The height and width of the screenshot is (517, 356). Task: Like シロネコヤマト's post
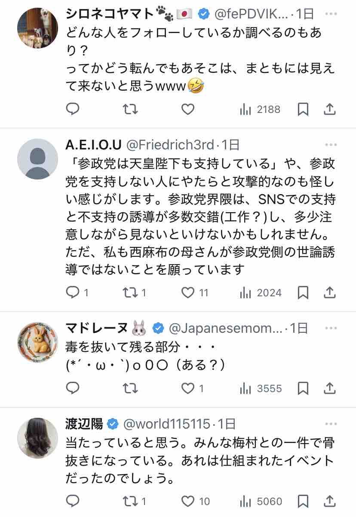point(187,109)
